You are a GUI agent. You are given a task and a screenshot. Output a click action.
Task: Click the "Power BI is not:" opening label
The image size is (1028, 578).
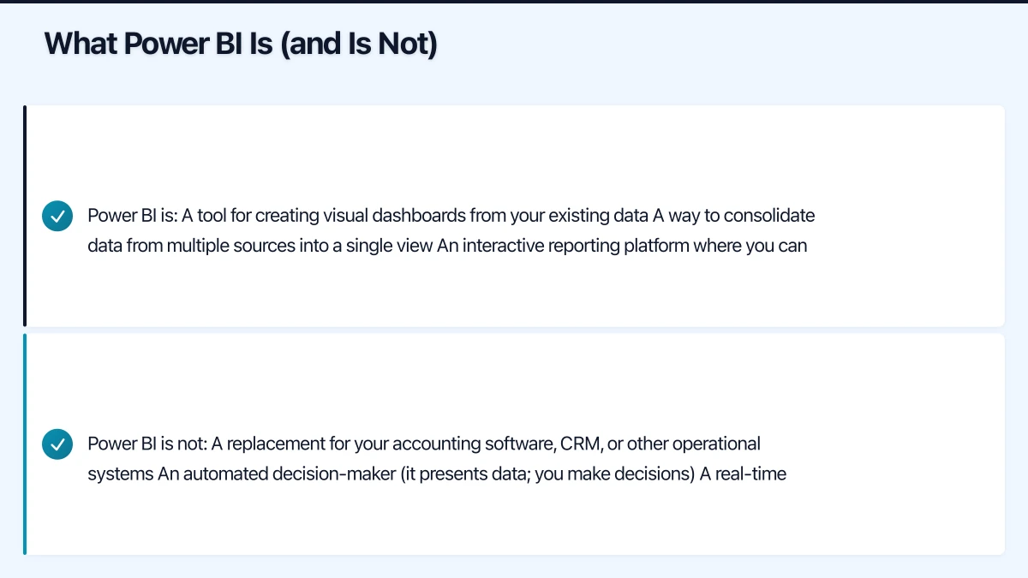click(146, 444)
